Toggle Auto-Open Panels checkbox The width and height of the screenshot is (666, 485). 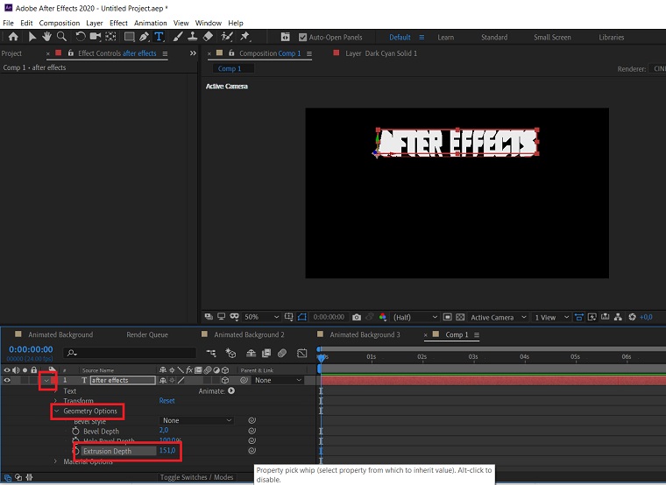[303, 38]
